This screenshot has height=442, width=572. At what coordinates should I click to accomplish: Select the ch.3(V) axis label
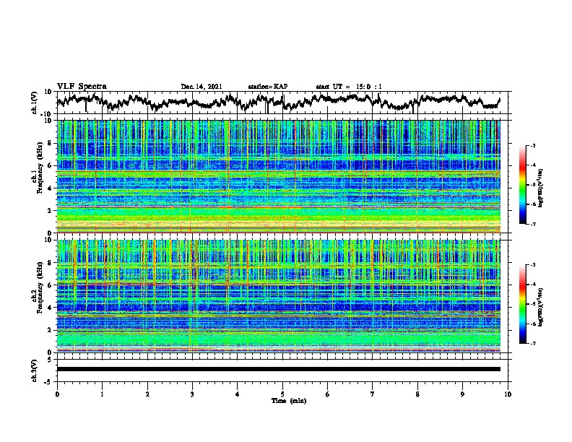[x=35, y=370]
